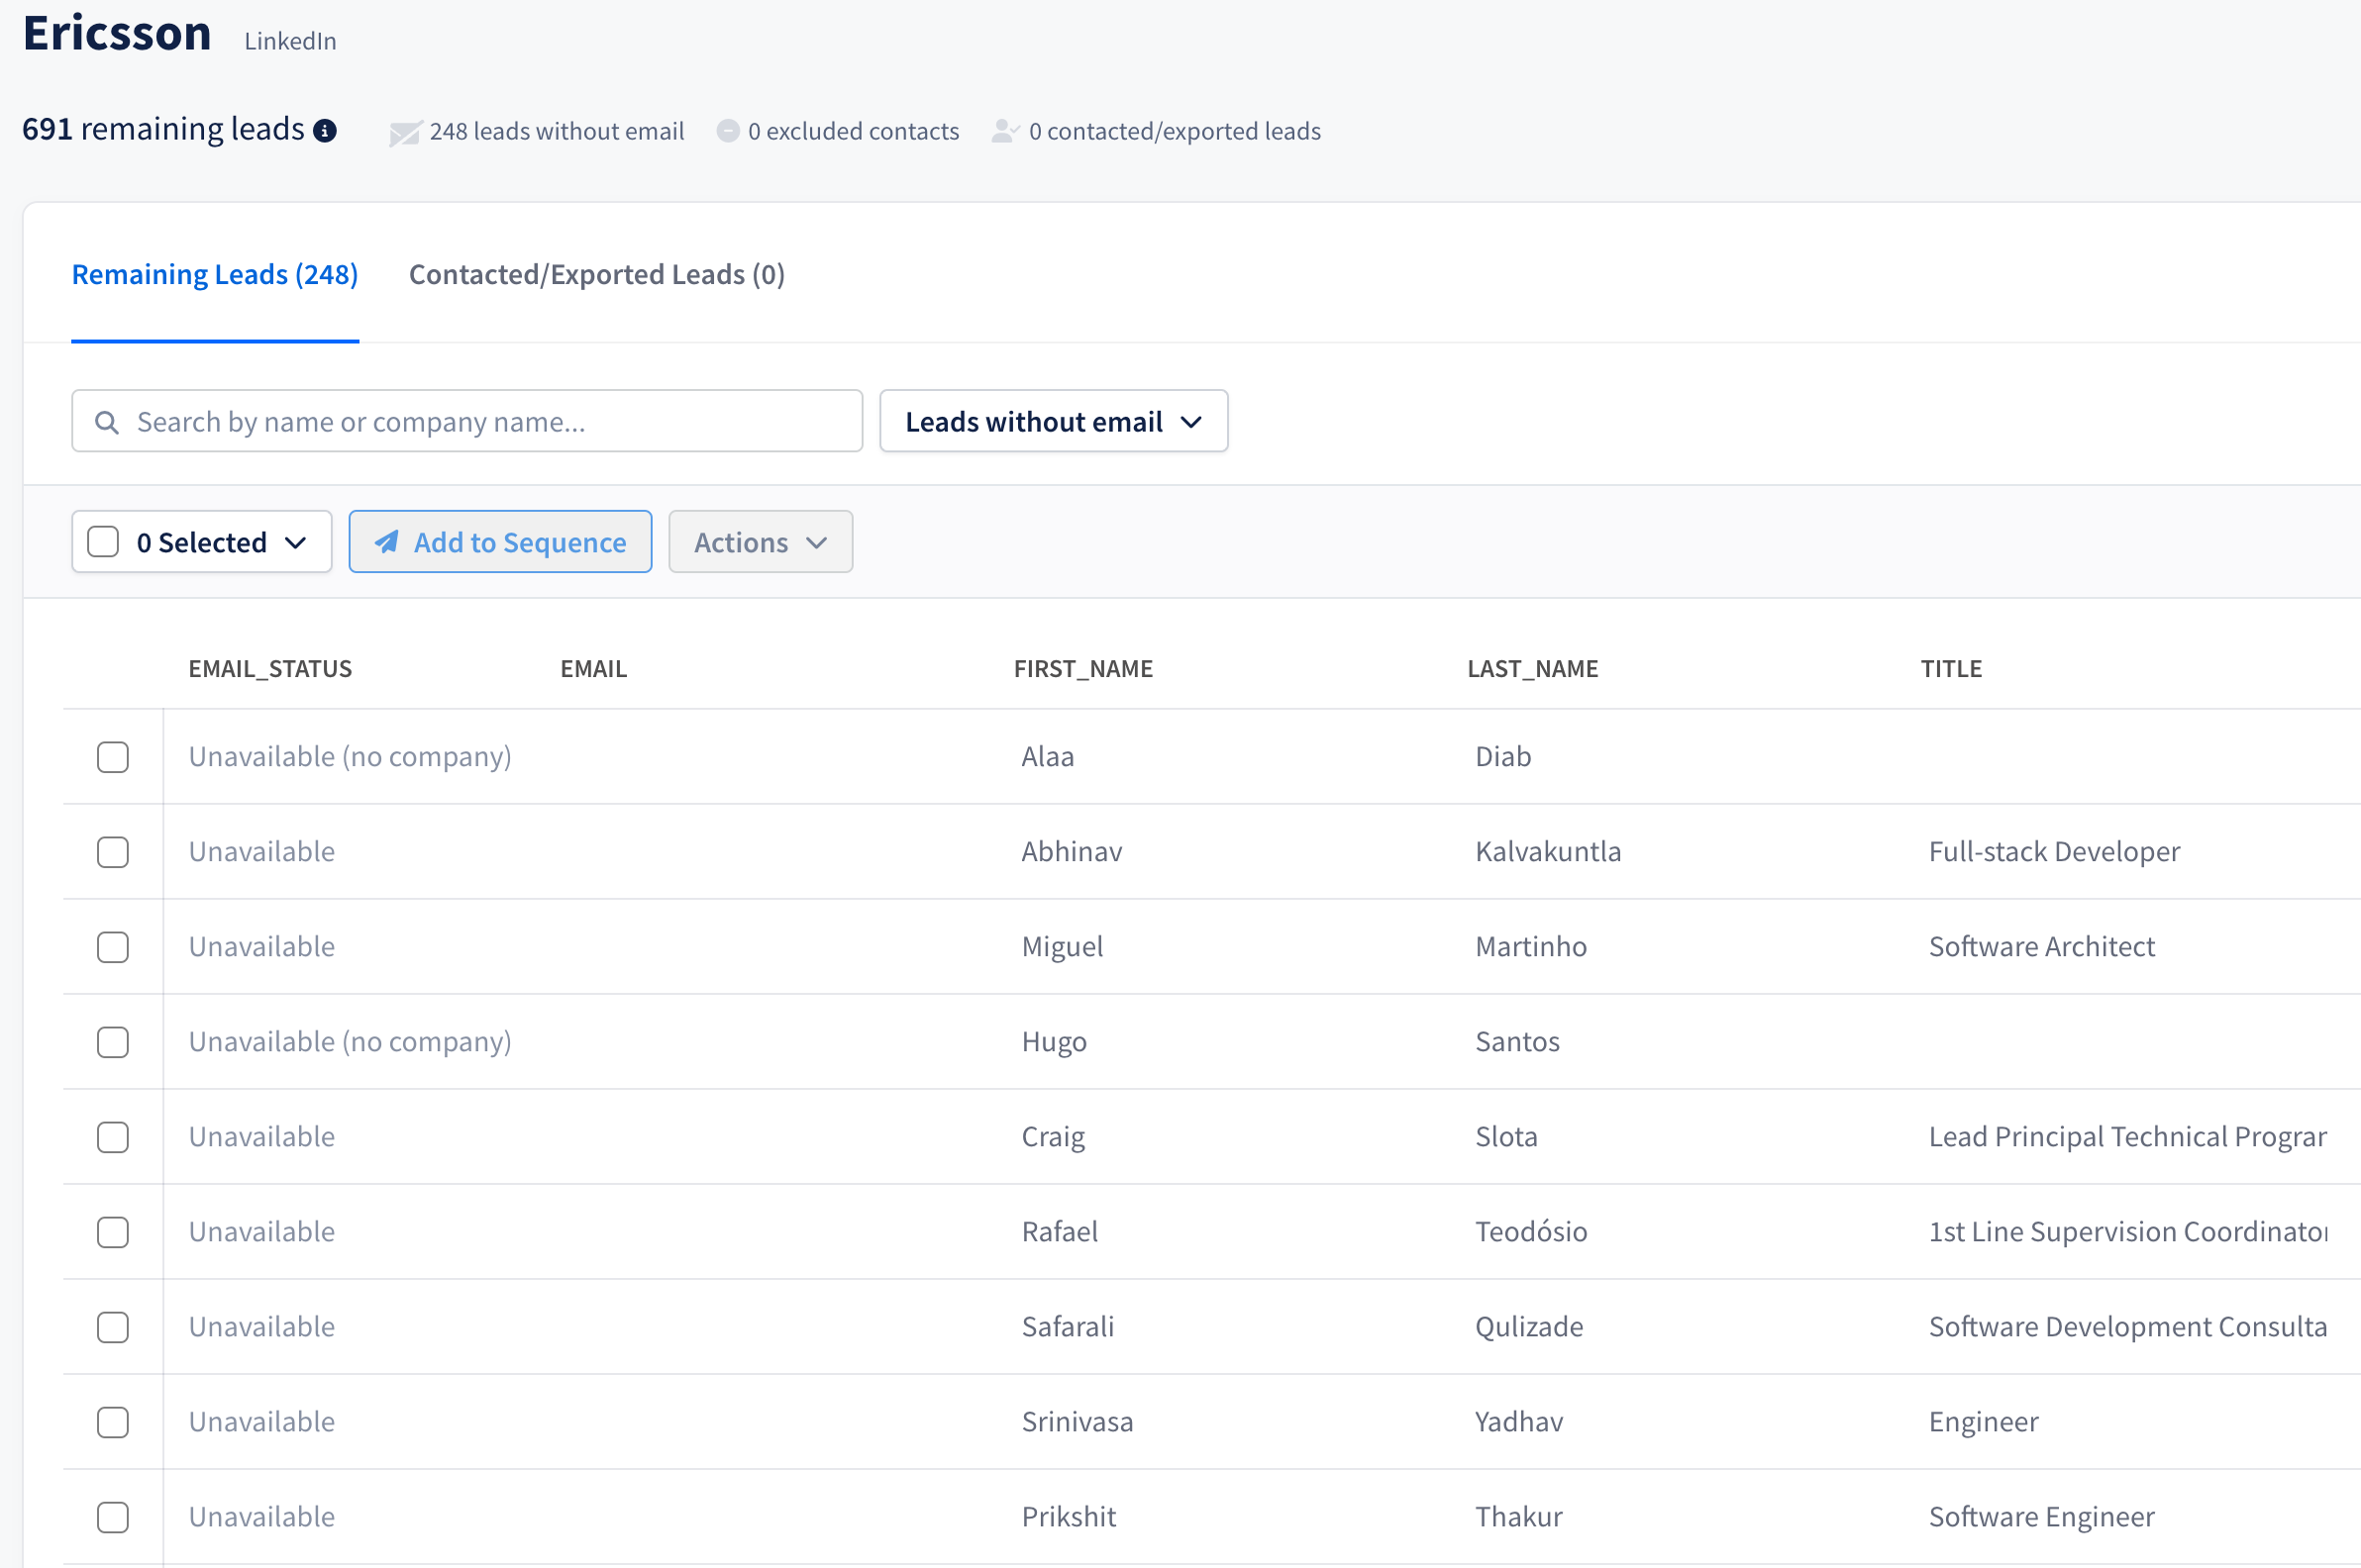The image size is (2361, 1568).
Task: Expand the 0 Selected dropdown chevron
Action: (x=295, y=542)
